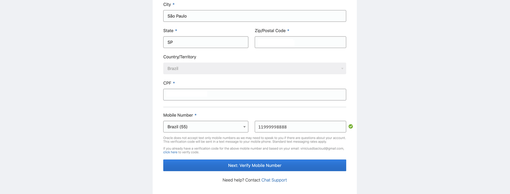Click the green validation checkmark icon
Image resolution: width=510 pixels, height=194 pixels.
point(351,126)
